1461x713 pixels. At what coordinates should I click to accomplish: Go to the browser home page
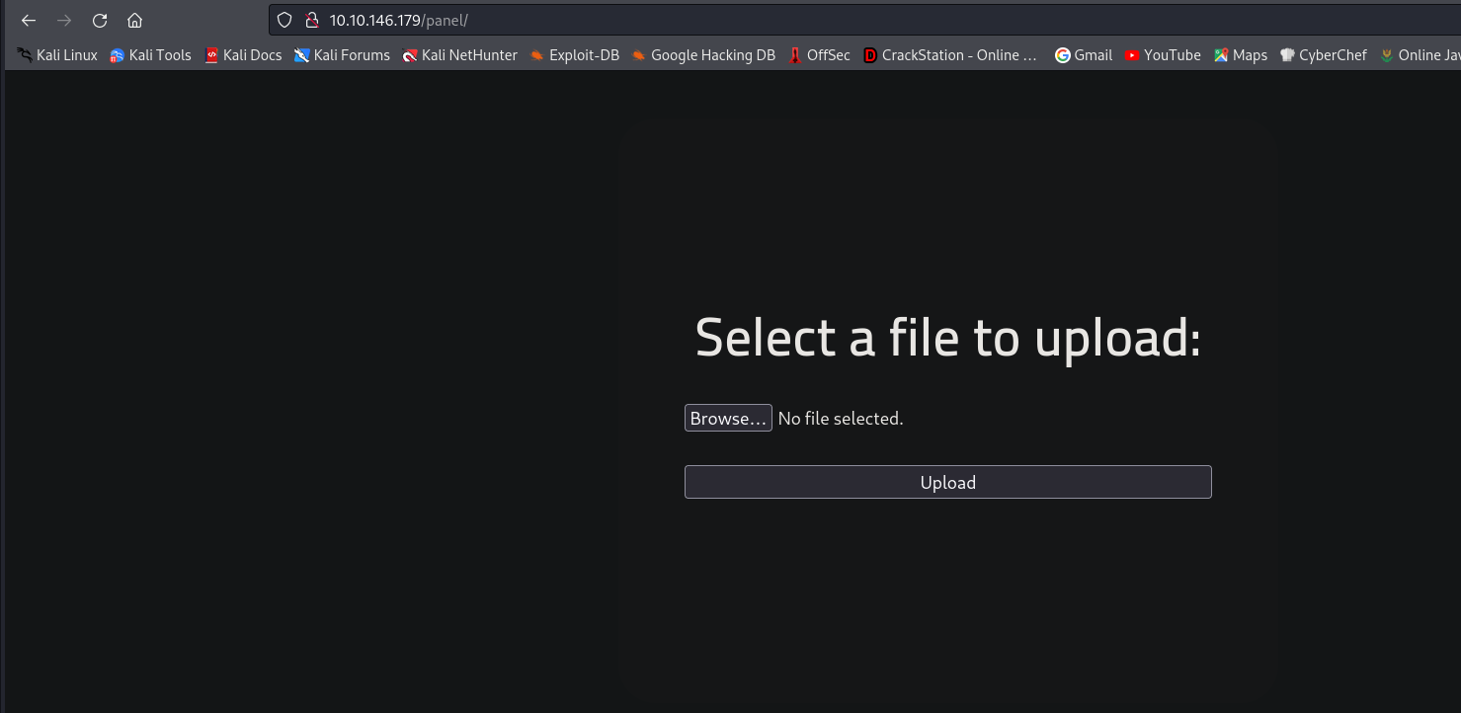point(135,21)
